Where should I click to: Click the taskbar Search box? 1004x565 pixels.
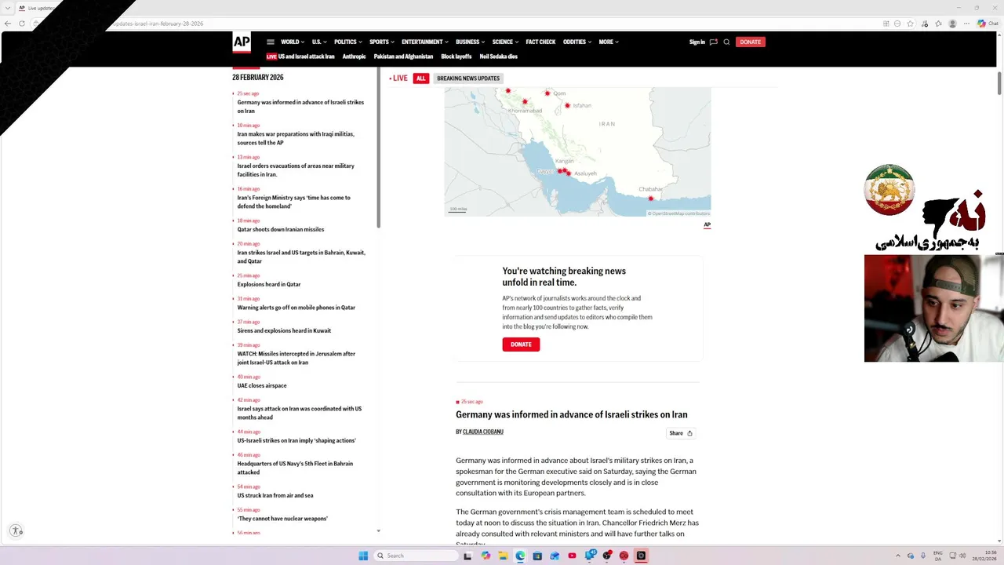(x=416, y=556)
